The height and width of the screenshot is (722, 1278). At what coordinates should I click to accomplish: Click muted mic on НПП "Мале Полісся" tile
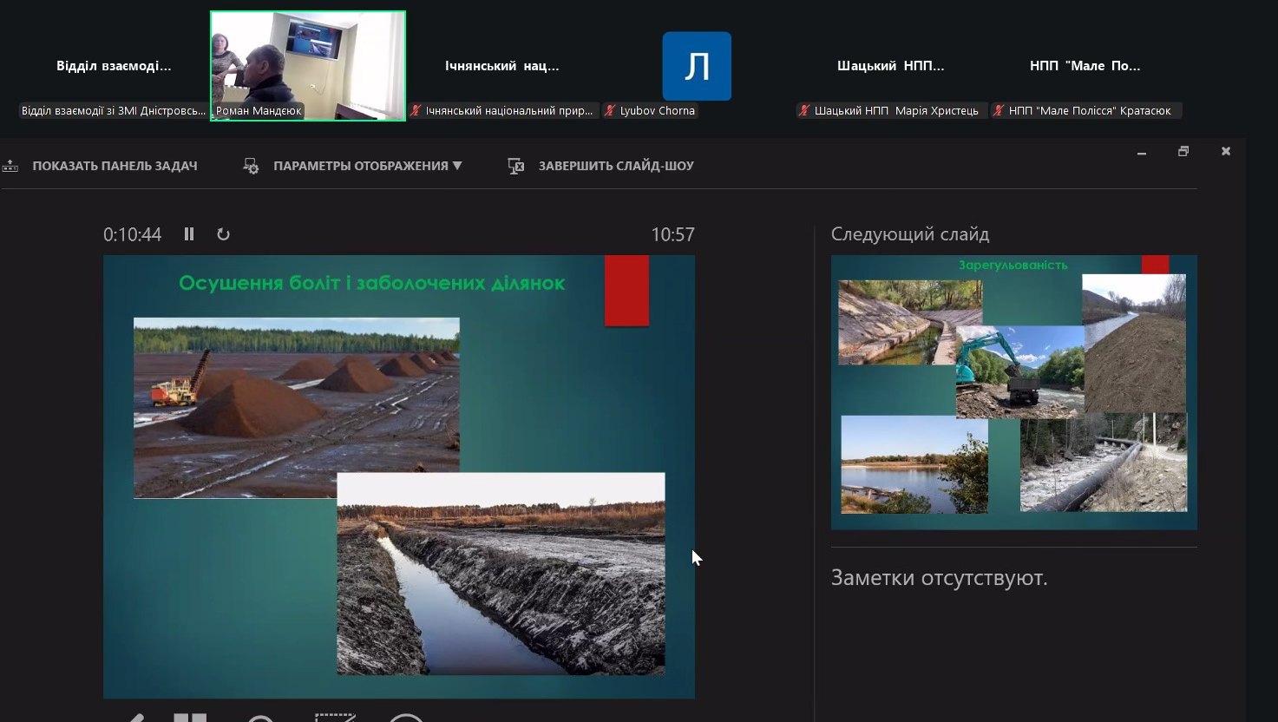(999, 111)
